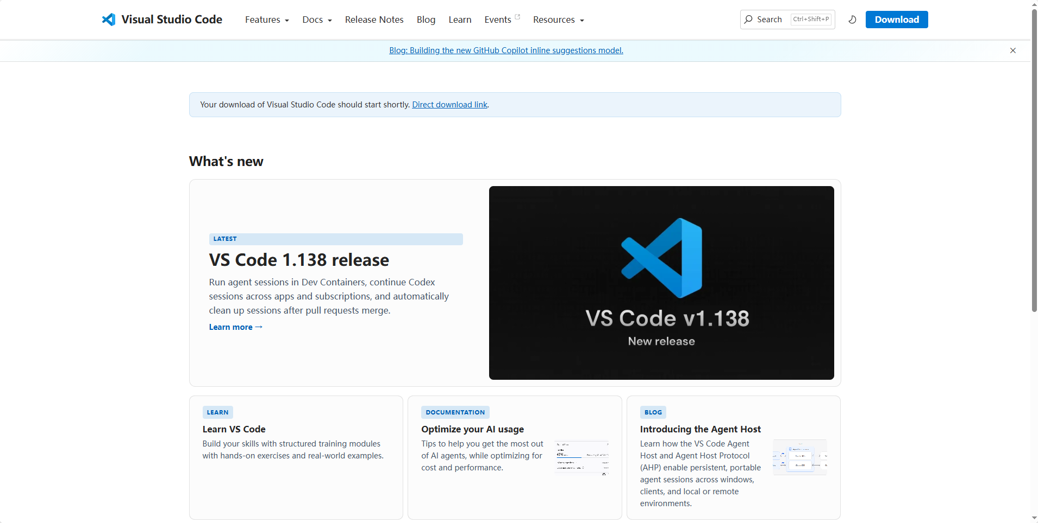Click the Visual Studio Code logo icon
This screenshot has height=523, width=1038.
pyautogui.click(x=109, y=20)
